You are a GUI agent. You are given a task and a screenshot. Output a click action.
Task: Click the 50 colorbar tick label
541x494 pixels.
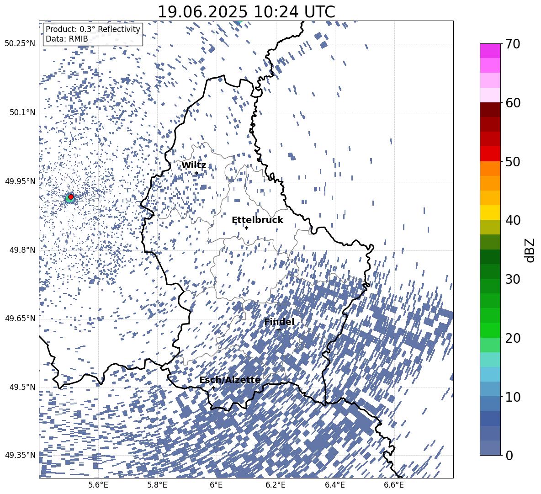coord(513,161)
